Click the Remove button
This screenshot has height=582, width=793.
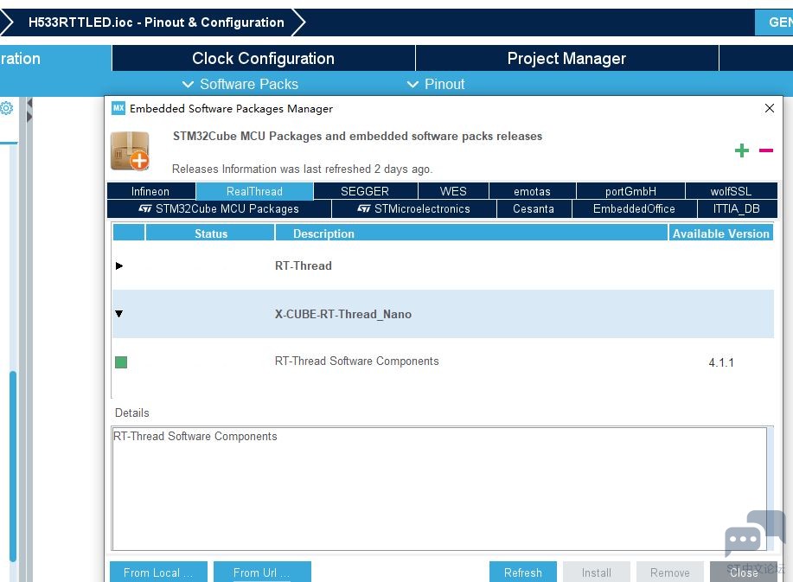[670, 572]
